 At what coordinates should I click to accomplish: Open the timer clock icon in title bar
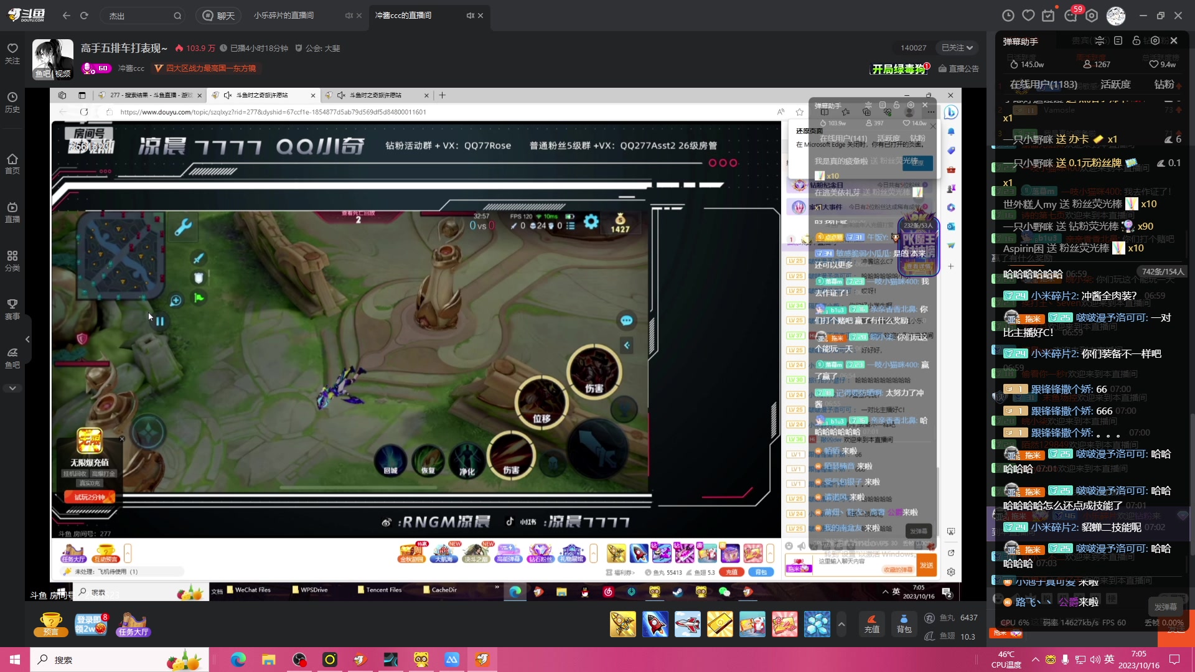tap(1008, 16)
